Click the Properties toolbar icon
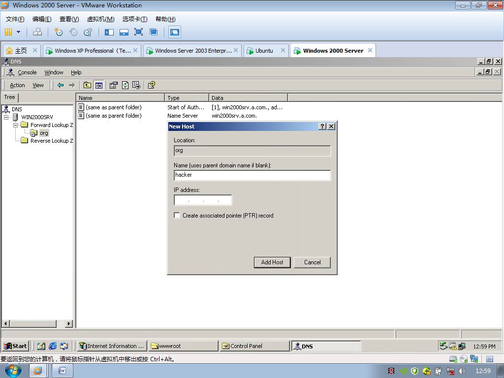This screenshot has width=504, height=378. pos(114,85)
